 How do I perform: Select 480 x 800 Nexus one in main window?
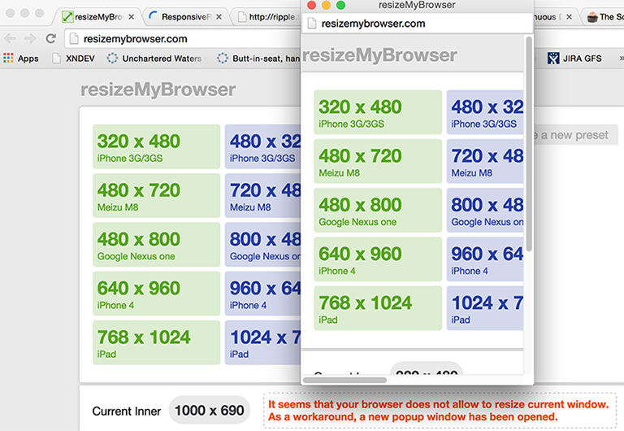(156, 245)
